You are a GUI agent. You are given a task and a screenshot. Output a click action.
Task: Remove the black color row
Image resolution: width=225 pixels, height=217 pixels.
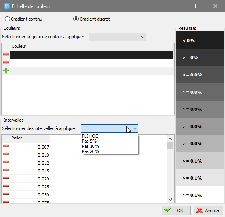point(6,54)
